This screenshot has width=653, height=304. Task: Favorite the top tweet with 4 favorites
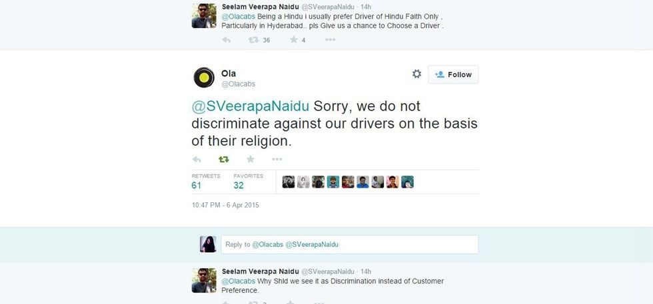[x=293, y=40]
